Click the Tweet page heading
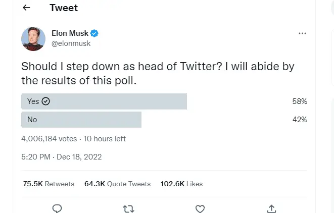 tap(64, 8)
